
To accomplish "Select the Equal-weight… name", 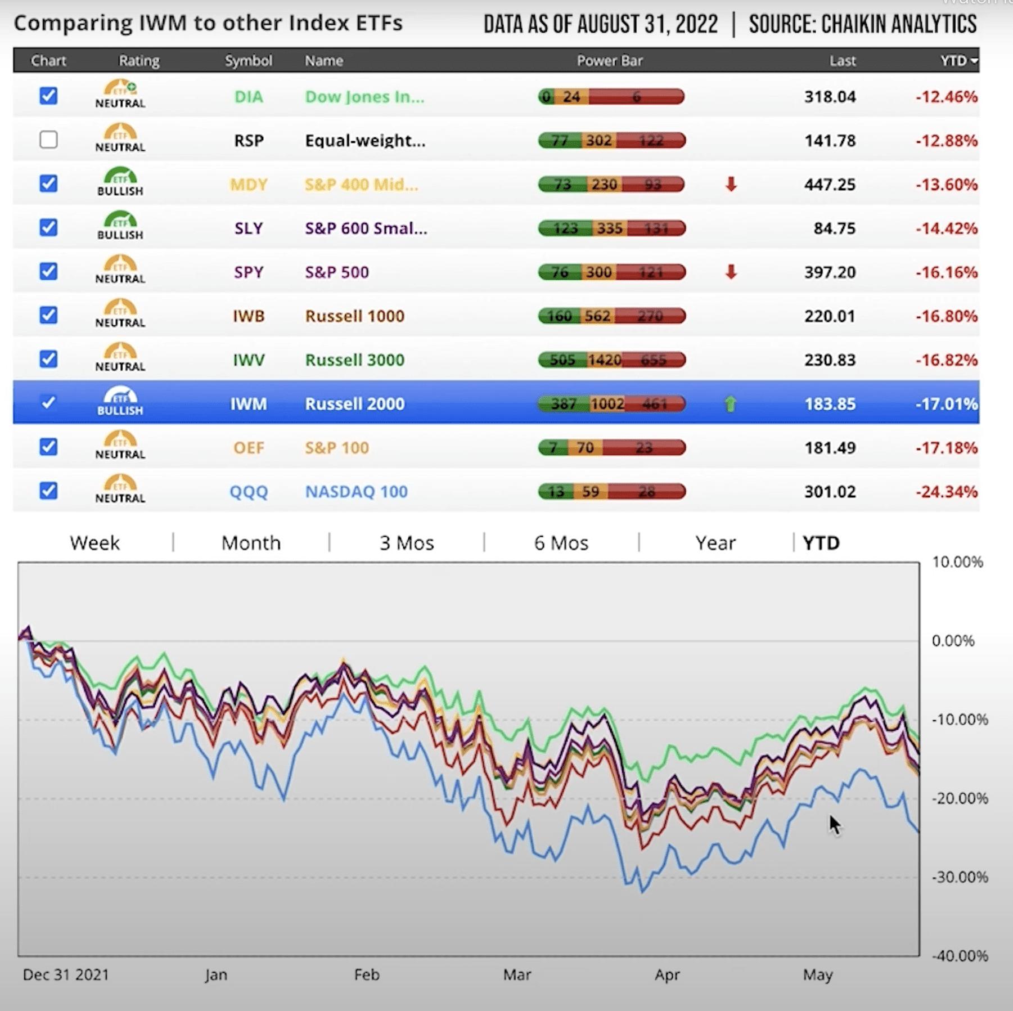I will [x=365, y=141].
